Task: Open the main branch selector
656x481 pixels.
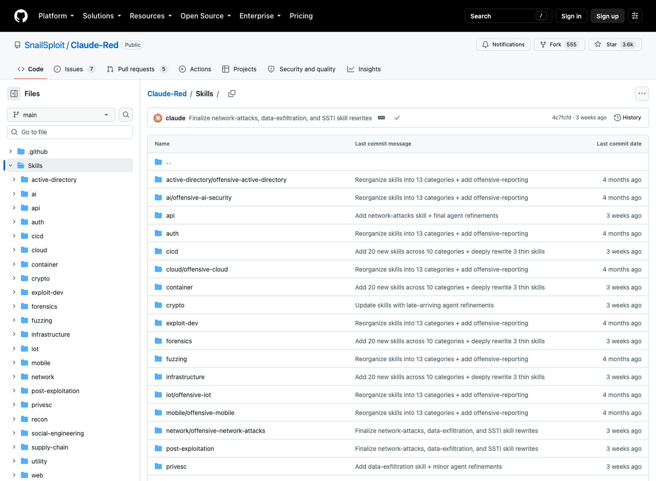Action: click(x=61, y=115)
